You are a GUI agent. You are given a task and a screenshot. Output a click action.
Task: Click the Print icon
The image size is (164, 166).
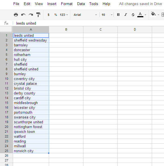pos(16,15)
